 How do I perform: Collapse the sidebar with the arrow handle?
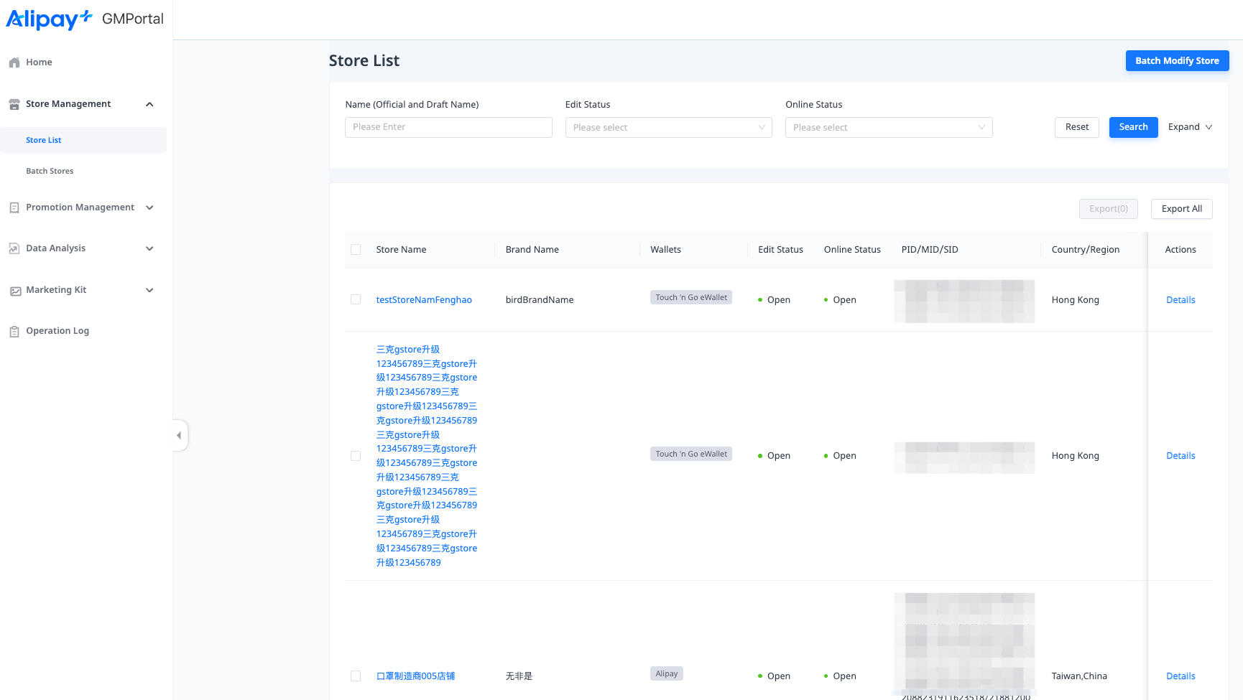coord(179,435)
